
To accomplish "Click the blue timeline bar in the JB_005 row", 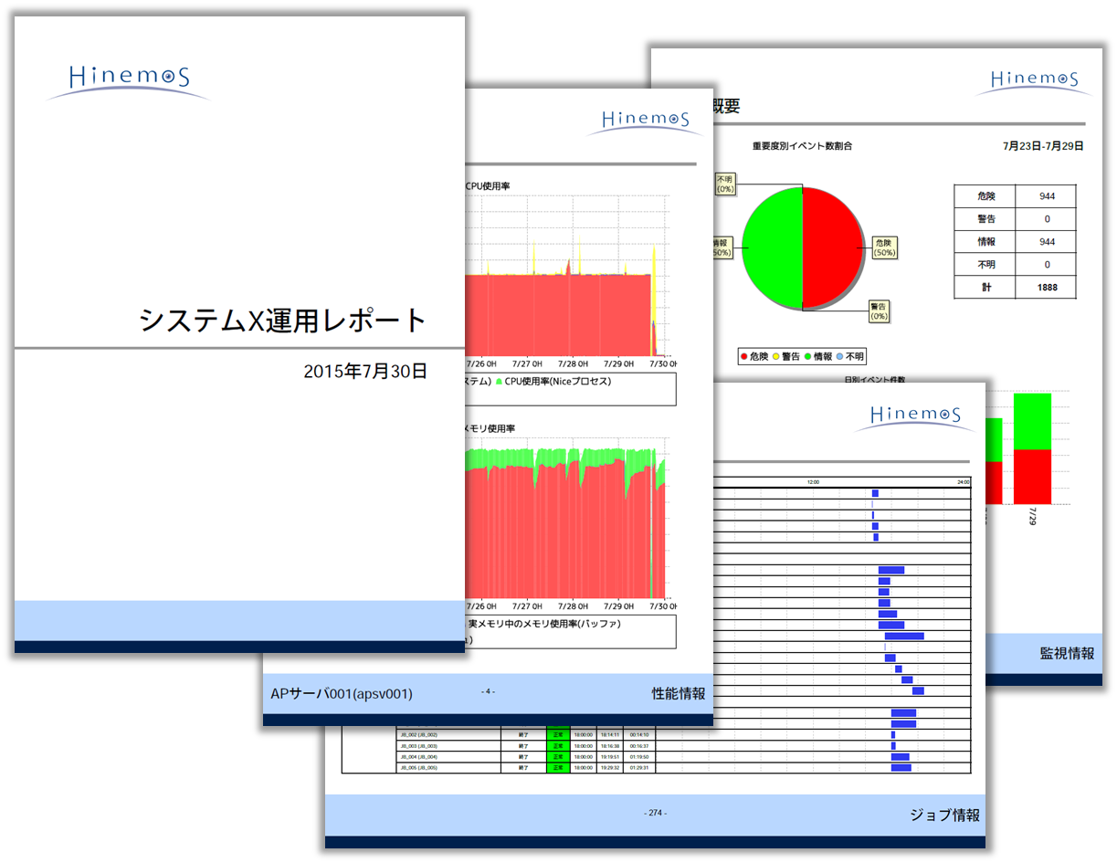I will (x=901, y=767).
